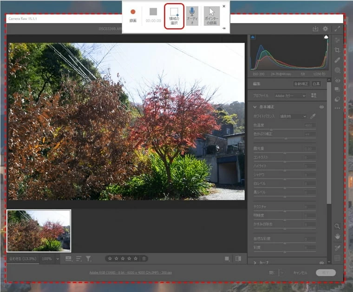The image size is (353, 292).
Task: Open the プロファイル Adobe カラー dropdown
Action: tap(290, 95)
